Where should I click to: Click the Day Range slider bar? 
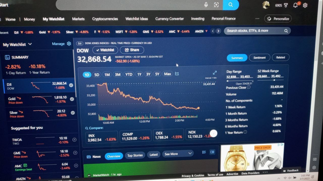240,81
